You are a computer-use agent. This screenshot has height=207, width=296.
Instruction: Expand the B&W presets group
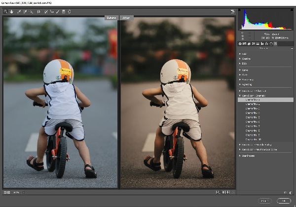(240, 64)
